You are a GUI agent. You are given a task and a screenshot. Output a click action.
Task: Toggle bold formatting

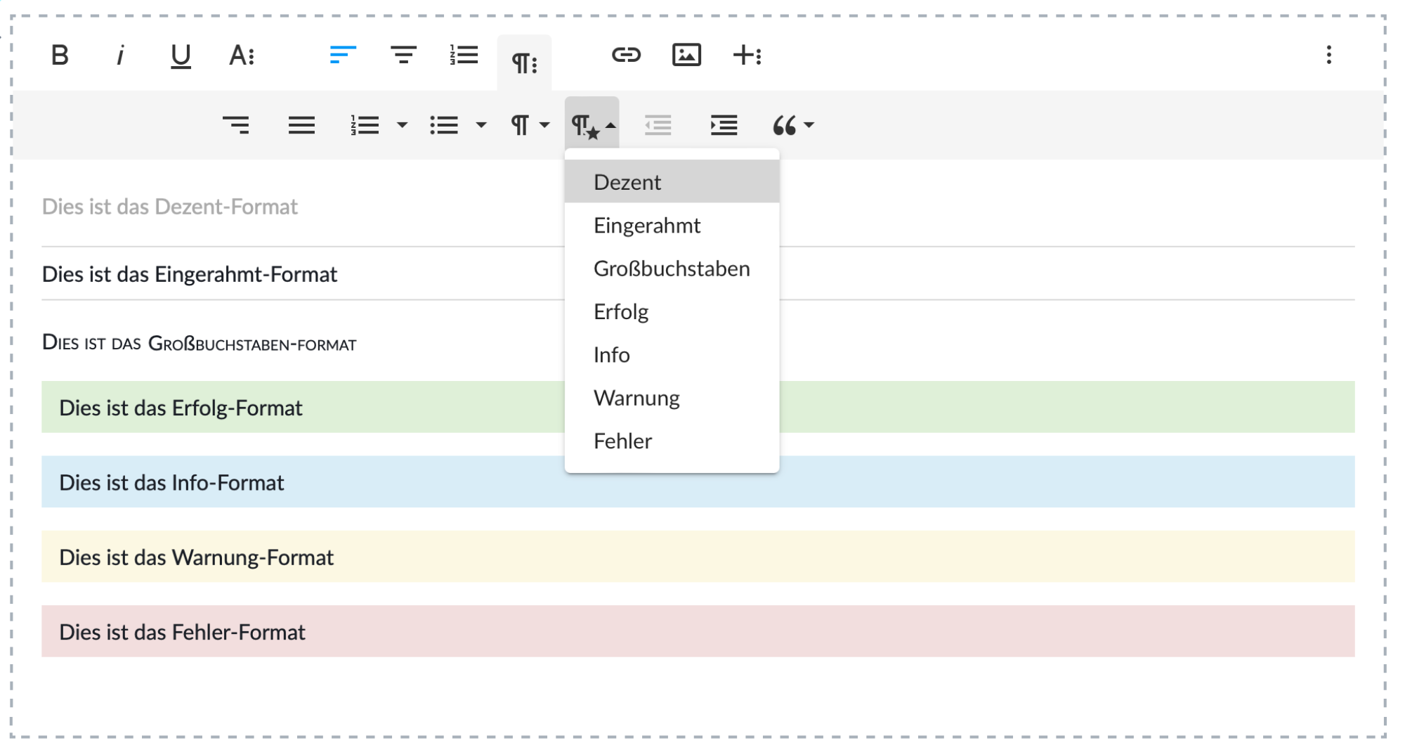click(60, 55)
